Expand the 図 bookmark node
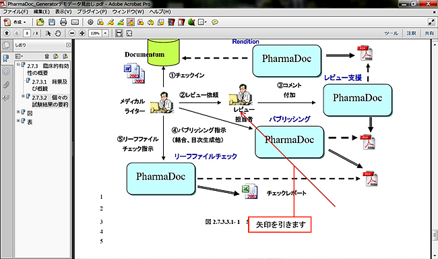 18,112
